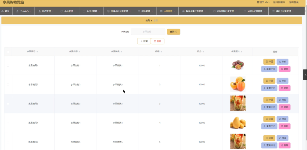Expand the 会员管理 dropdown menu
Viewport: 307px width, 150px height.
[x=68, y=11]
